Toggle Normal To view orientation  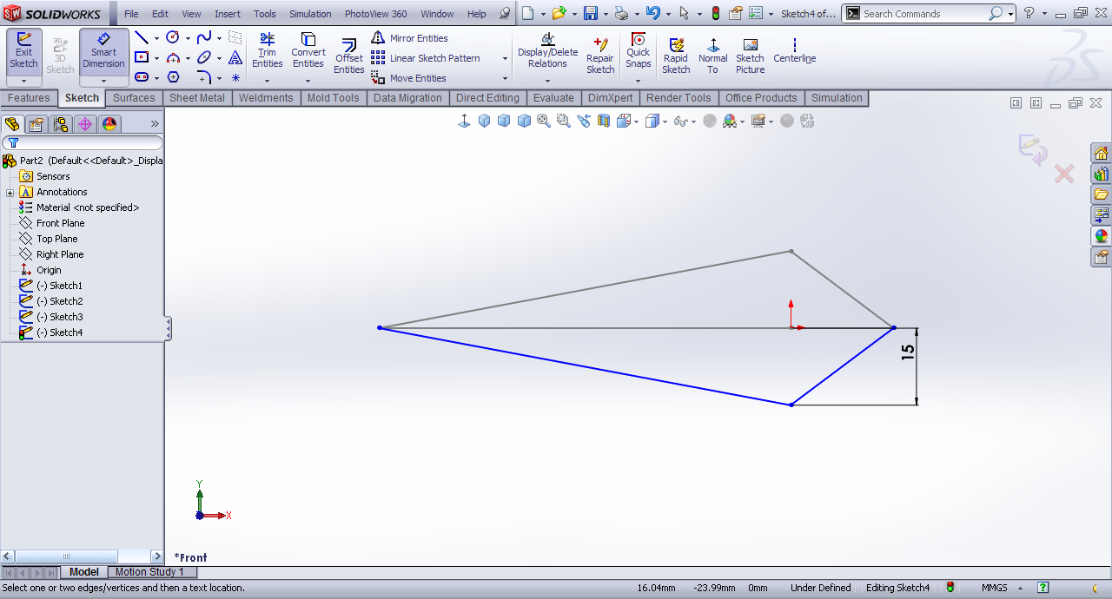713,56
